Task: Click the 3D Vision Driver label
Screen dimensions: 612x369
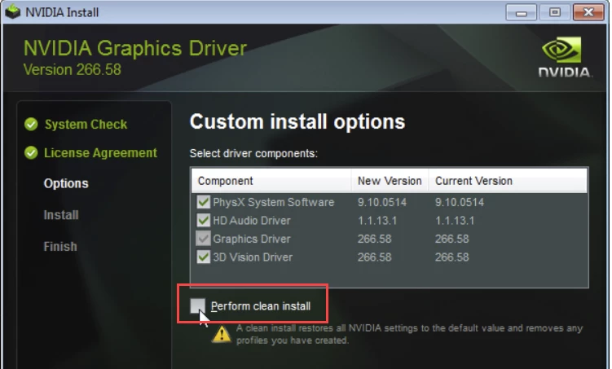Action: pos(253,257)
